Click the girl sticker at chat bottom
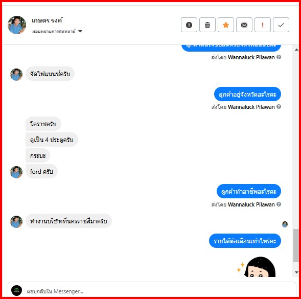301x299 pixels. coord(257,267)
